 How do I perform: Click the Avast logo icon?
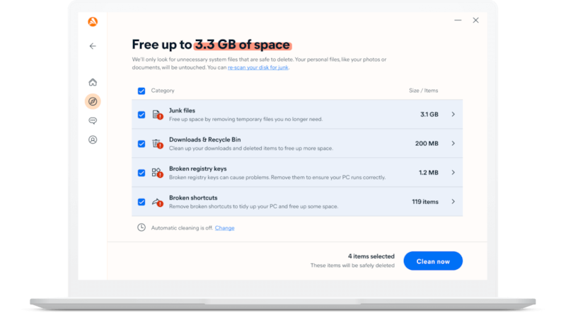(x=93, y=21)
